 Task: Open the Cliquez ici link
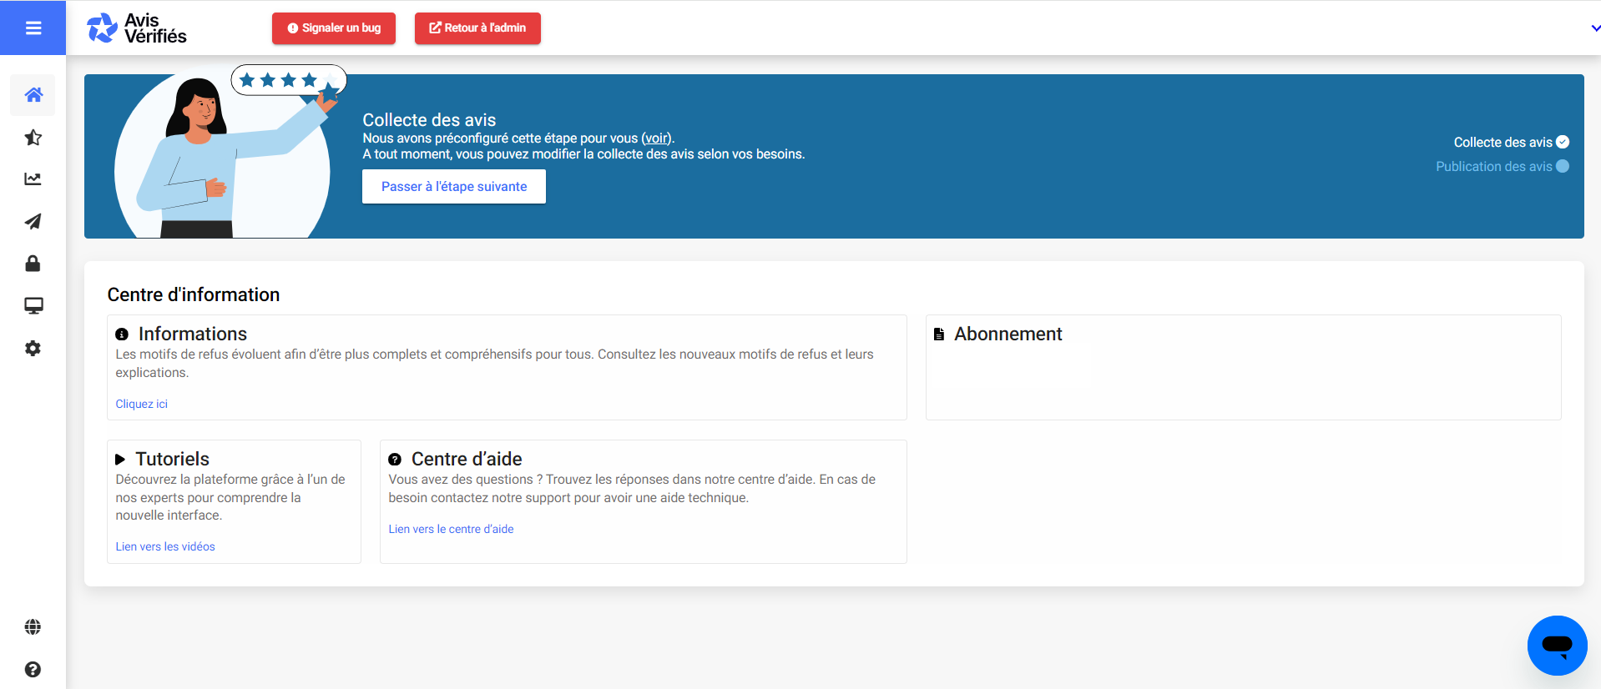click(x=142, y=404)
